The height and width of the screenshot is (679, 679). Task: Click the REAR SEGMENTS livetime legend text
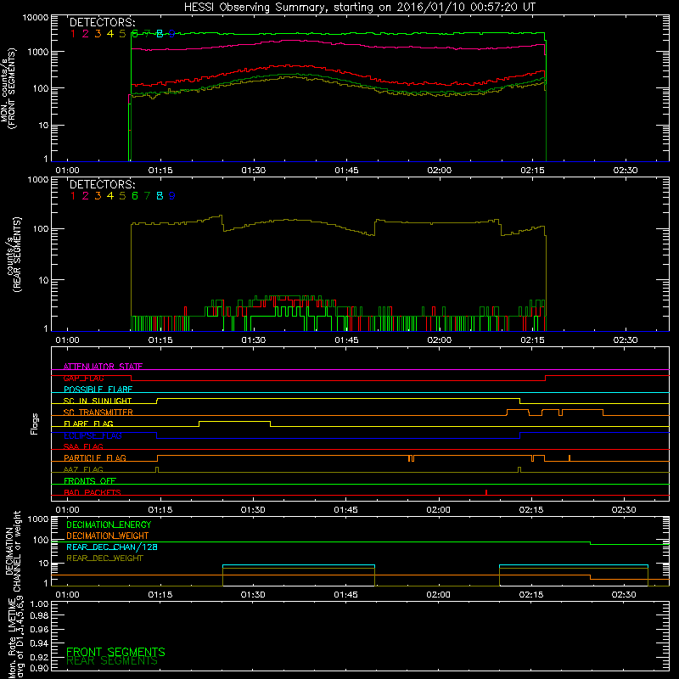click(x=112, y=661)
